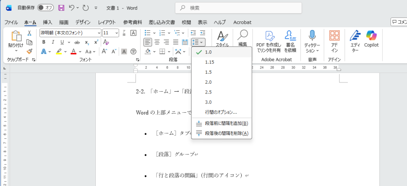This screenshot has height=186, width=407.
Task: Apply italic formatting with the I icon
Action: point(52,42)
